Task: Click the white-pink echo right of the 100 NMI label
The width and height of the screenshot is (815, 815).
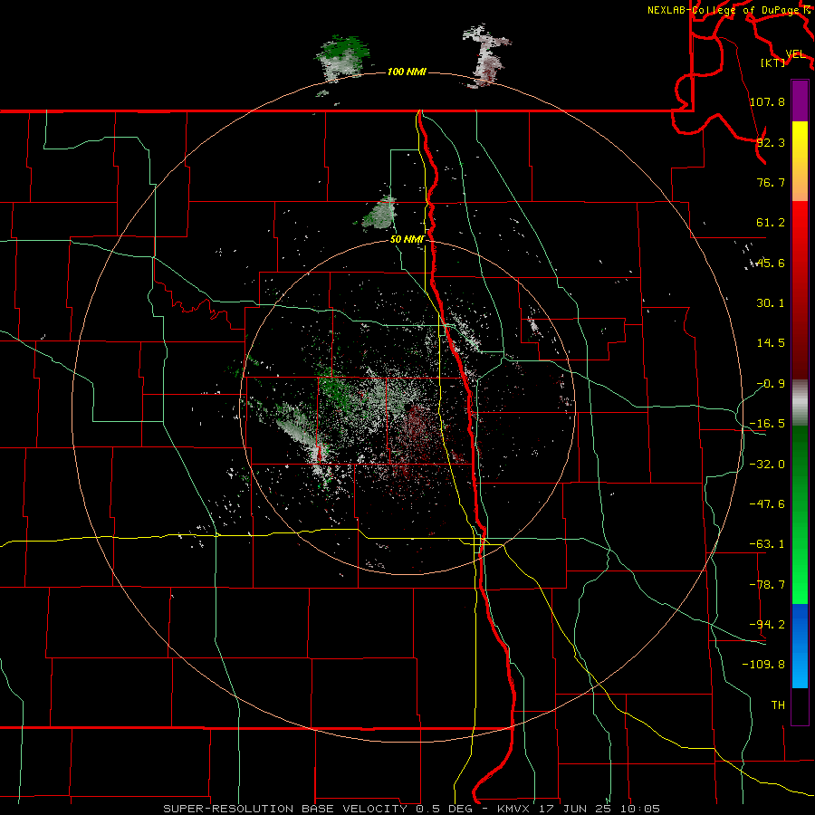Action: coord(486,56)
